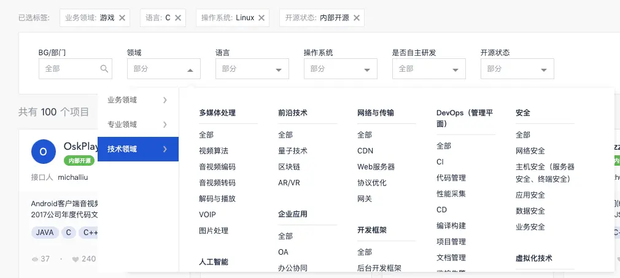Click the heart like icon showing 240

75,260
